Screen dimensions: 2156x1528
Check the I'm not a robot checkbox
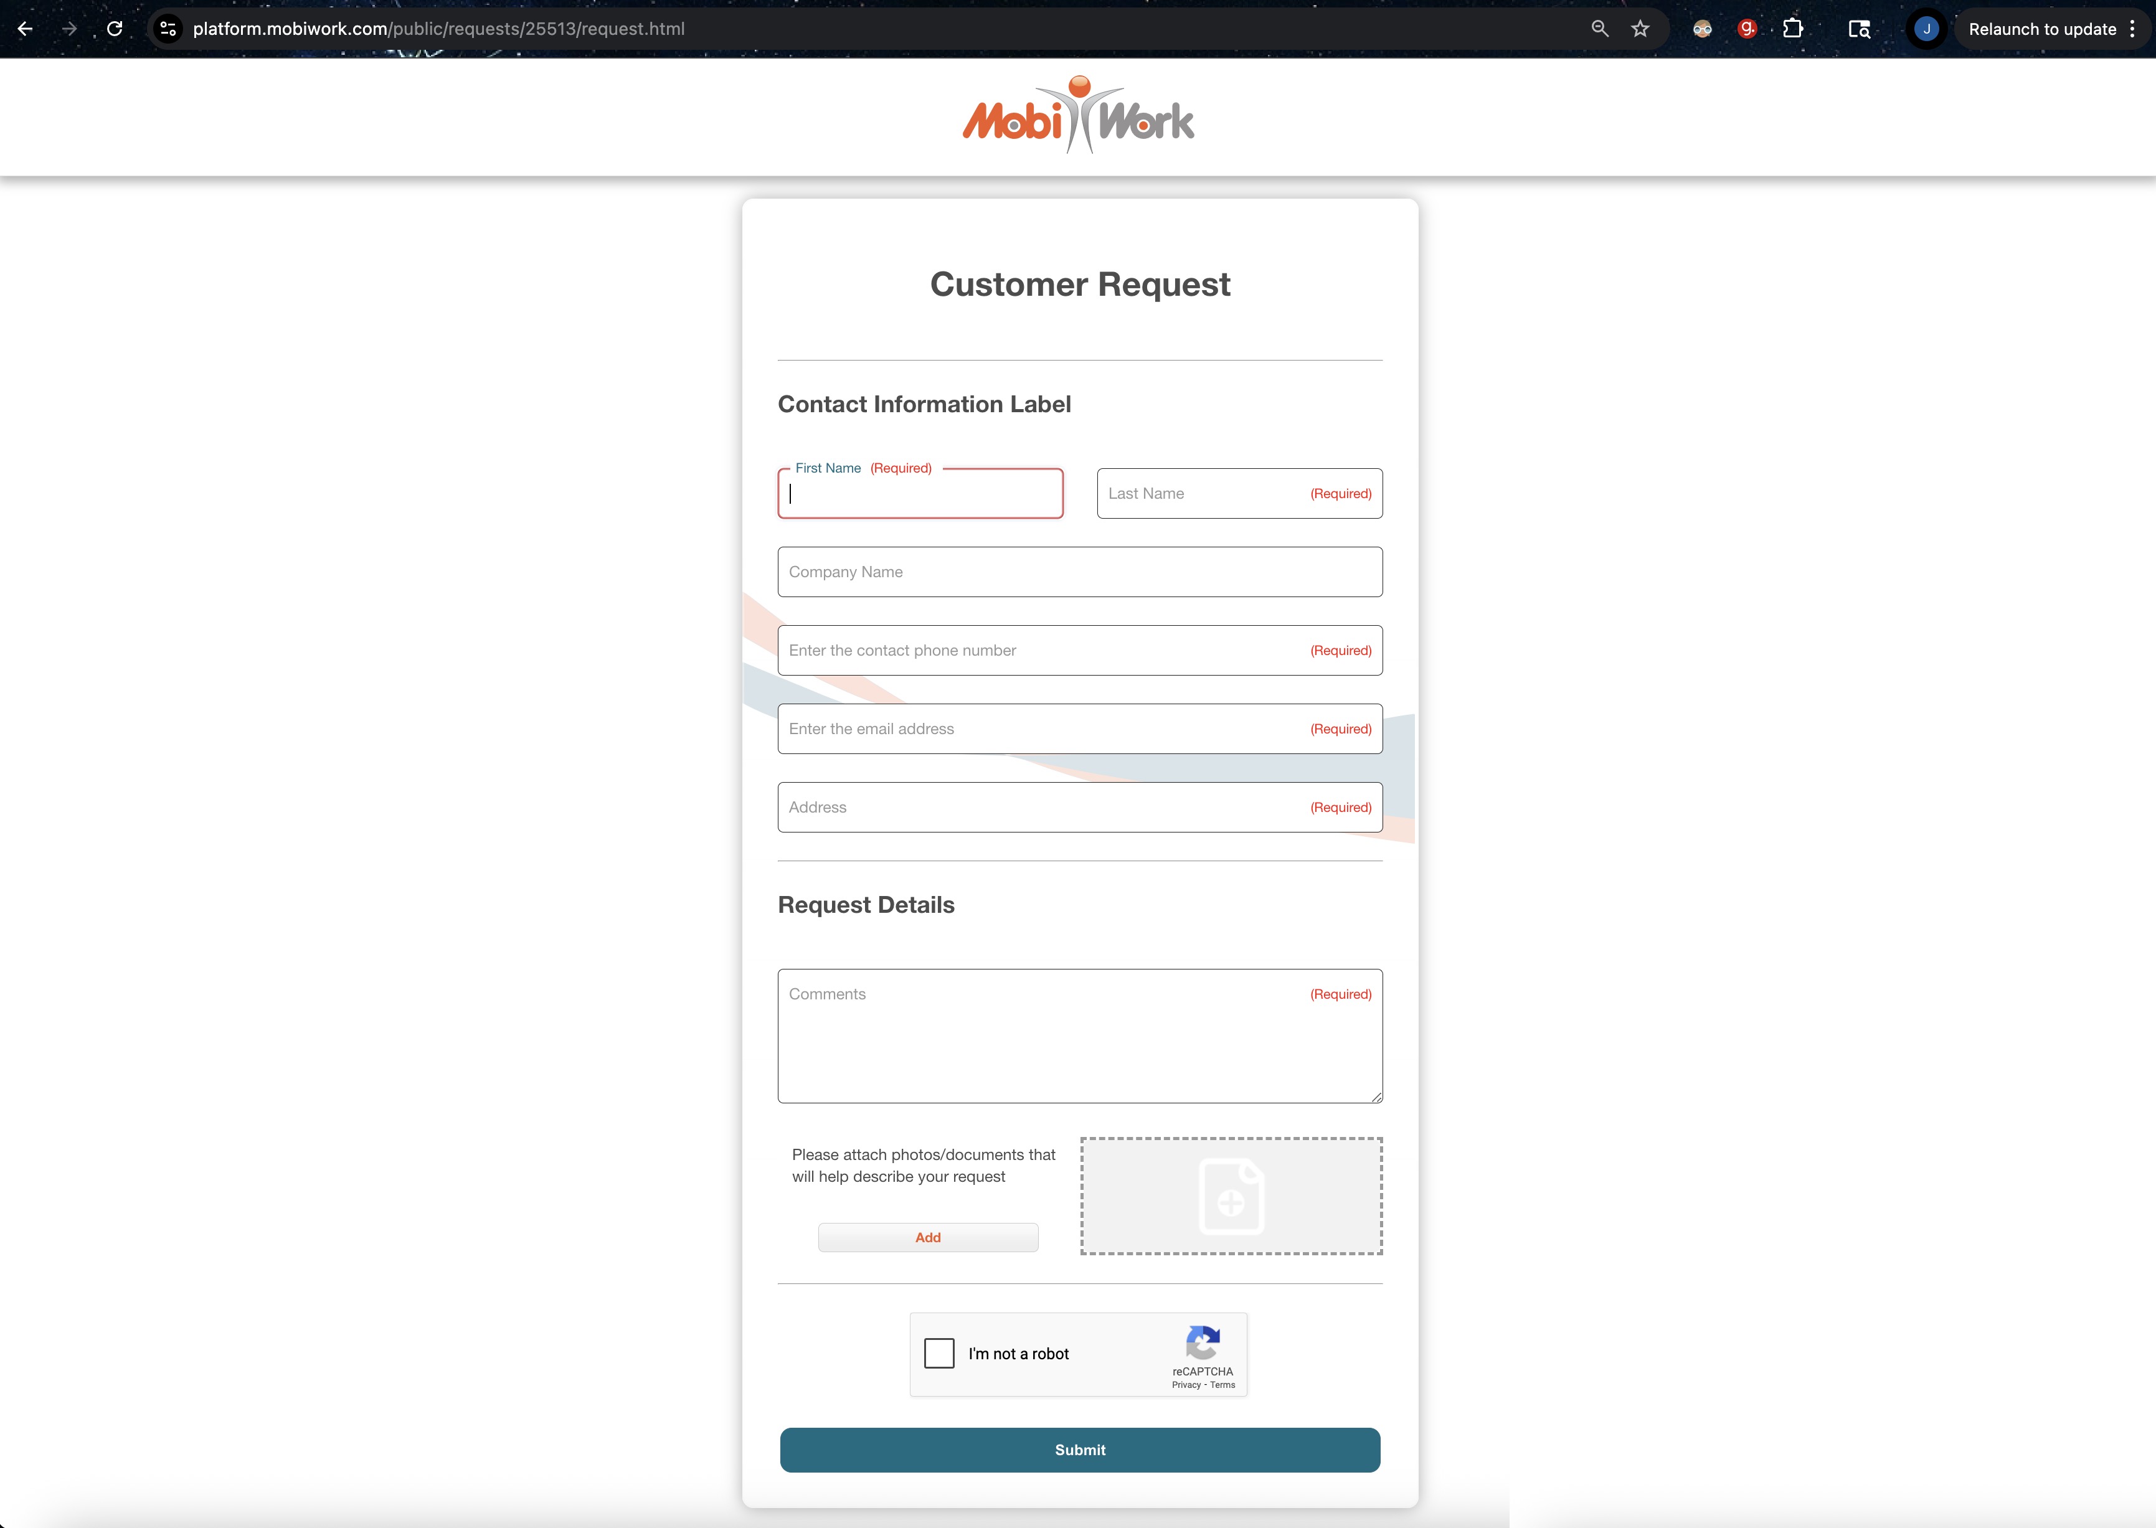[x=939, y=1353]
